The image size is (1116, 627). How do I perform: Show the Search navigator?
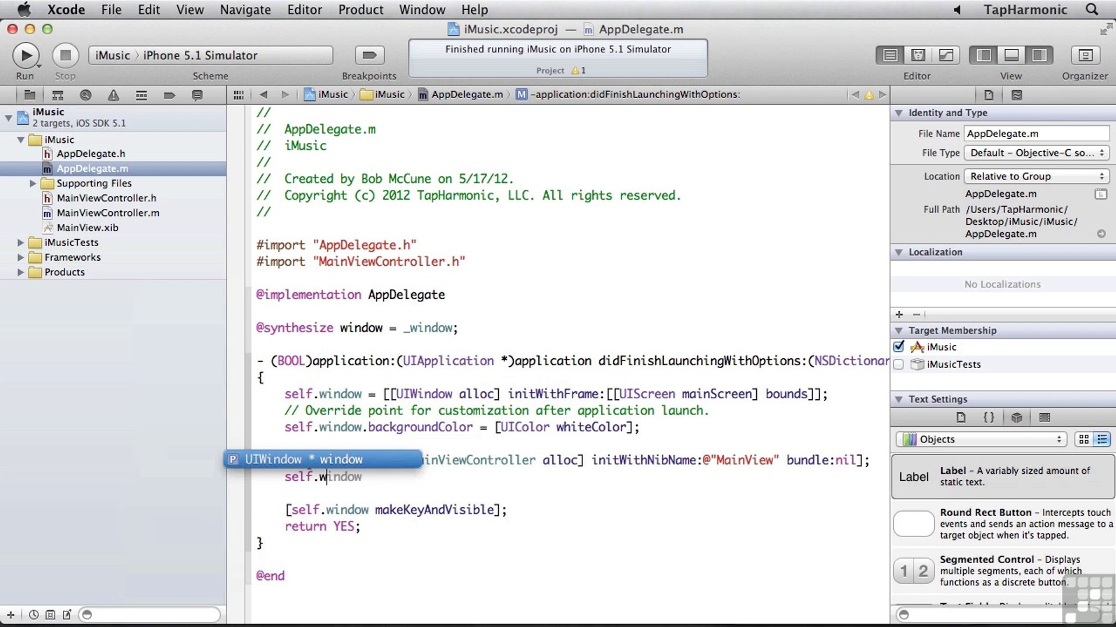pyautogui.click(x=85, y=95)
